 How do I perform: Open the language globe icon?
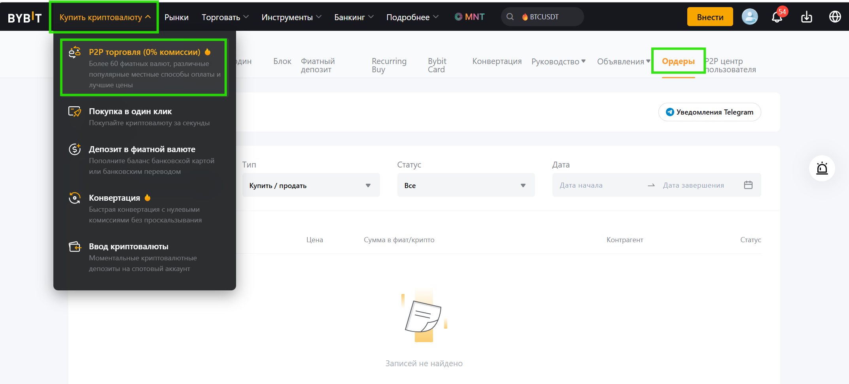835,17
